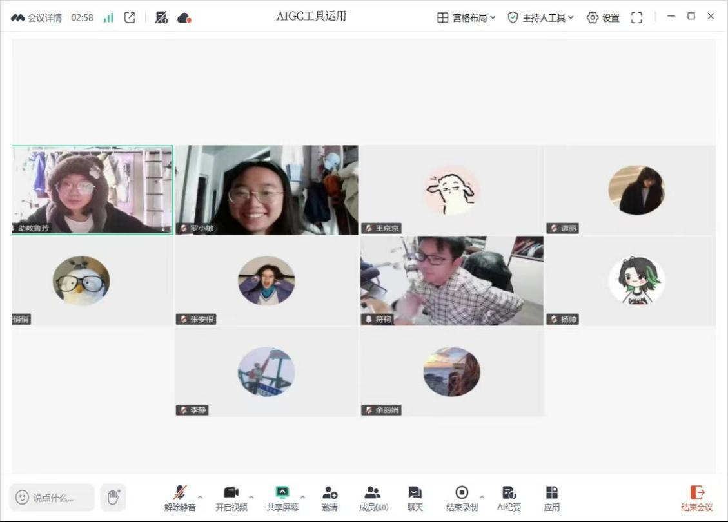
Task: Expand the 主持人工具 host tools dropdown
Action: (540, 18)
